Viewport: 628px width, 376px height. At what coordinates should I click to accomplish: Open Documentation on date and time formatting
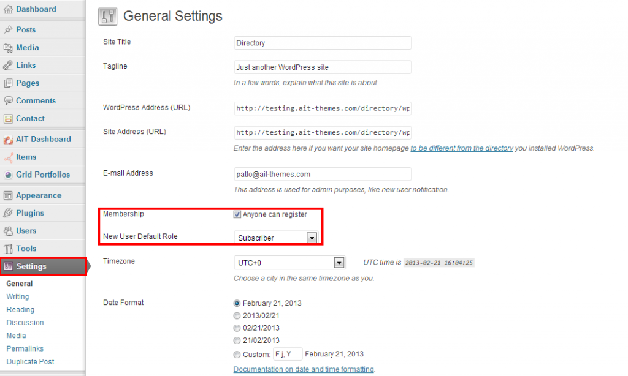point(304,369)
